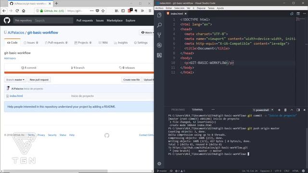The width and height of the screenshot is (308, 173).
Task: Go to Firefox home page
Action: pyautogui.click(x=24, y=11)
